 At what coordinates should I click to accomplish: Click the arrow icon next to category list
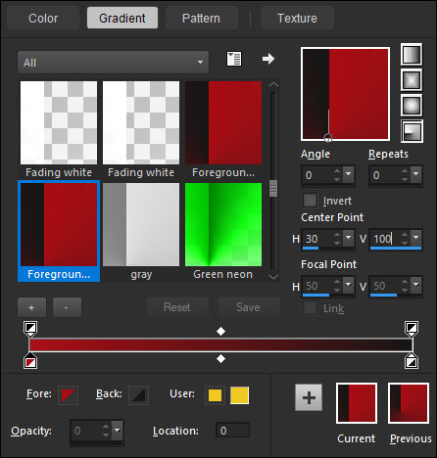pos(268,59)
